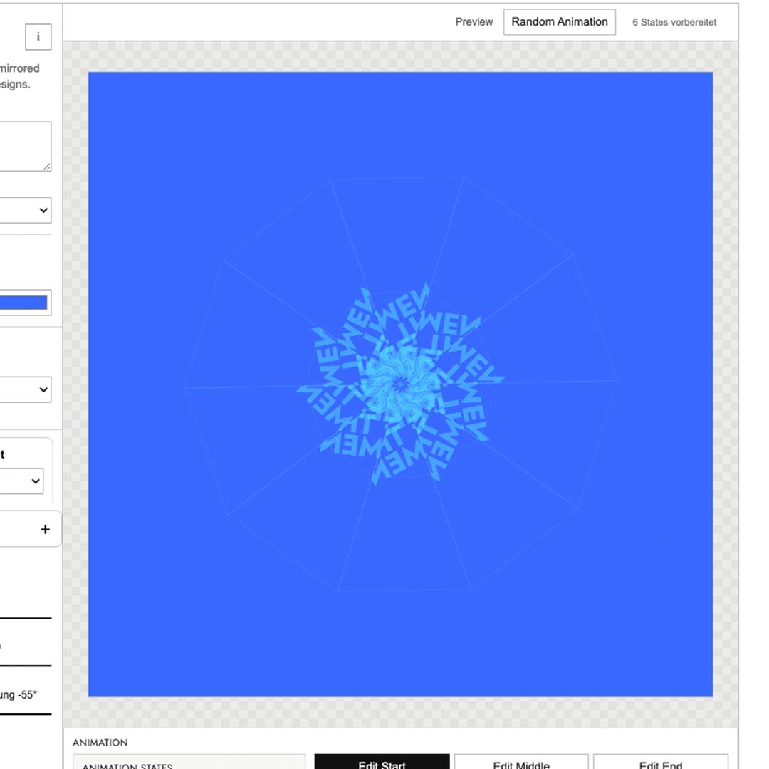Click the checkered border around the canvas

coord(400,56)
